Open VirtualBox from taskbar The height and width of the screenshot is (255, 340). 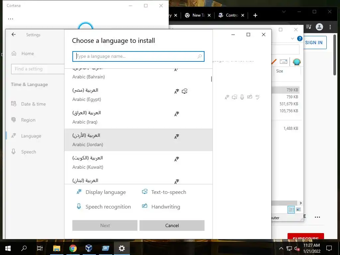tap(89, 248)
